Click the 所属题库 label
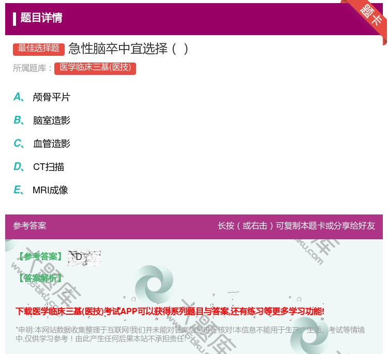Screen dimensions: 388x354 tap(32, 68)
